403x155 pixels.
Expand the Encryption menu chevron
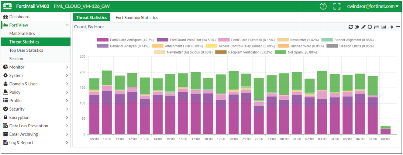(x=67, y=117)
